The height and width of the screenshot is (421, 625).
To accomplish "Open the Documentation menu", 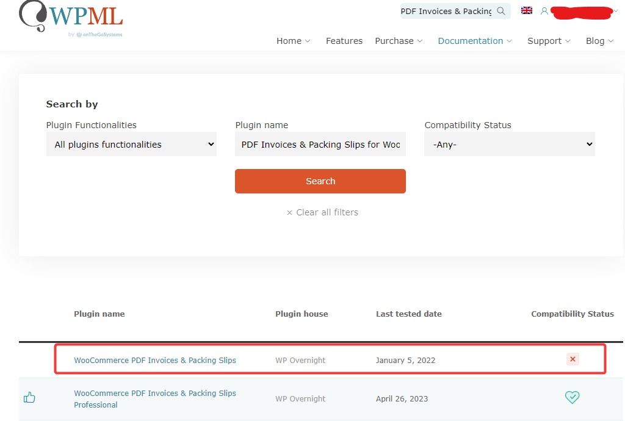I will pyautogui.click(x=475, y=41).
